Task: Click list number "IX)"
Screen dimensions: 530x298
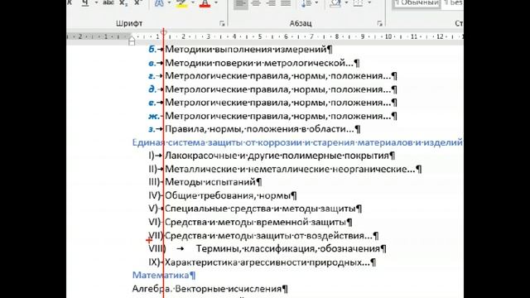Action: tap(154, 262)
